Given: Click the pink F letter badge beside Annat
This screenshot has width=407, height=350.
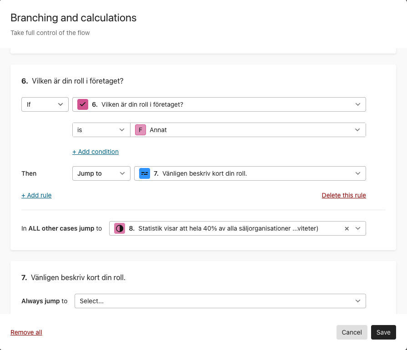Looking at the screenshot, I should tap(141, 130).
